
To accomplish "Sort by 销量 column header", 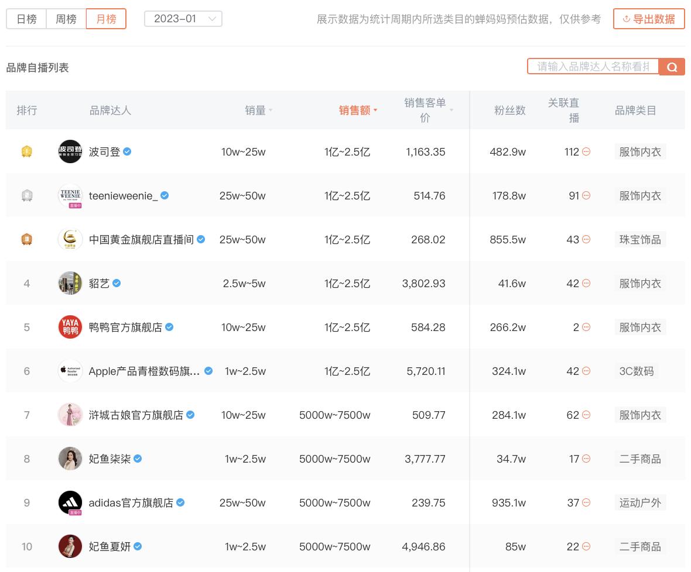I will [259, 111].
